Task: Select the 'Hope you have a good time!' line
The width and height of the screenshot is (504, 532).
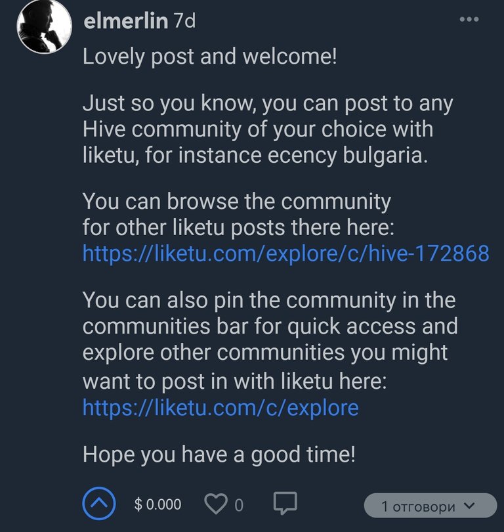Action: click(219, 454)
